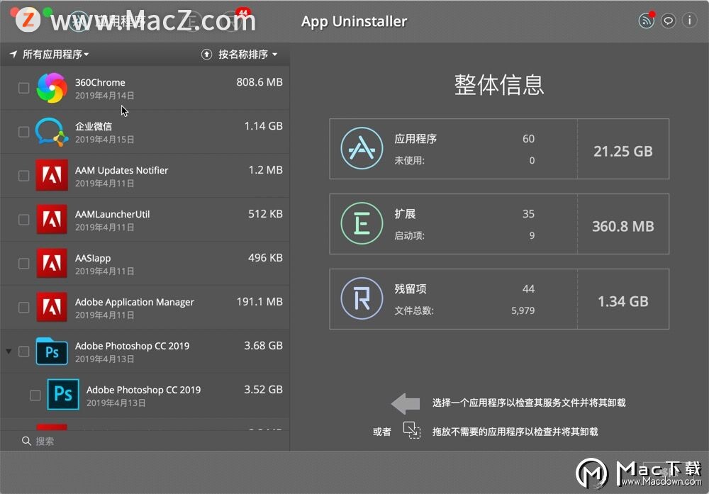The height and width of the screenshot is (494, 709).
Task: Check the Adobe Application Manager checkbox
Action: (x=23, y=307)
